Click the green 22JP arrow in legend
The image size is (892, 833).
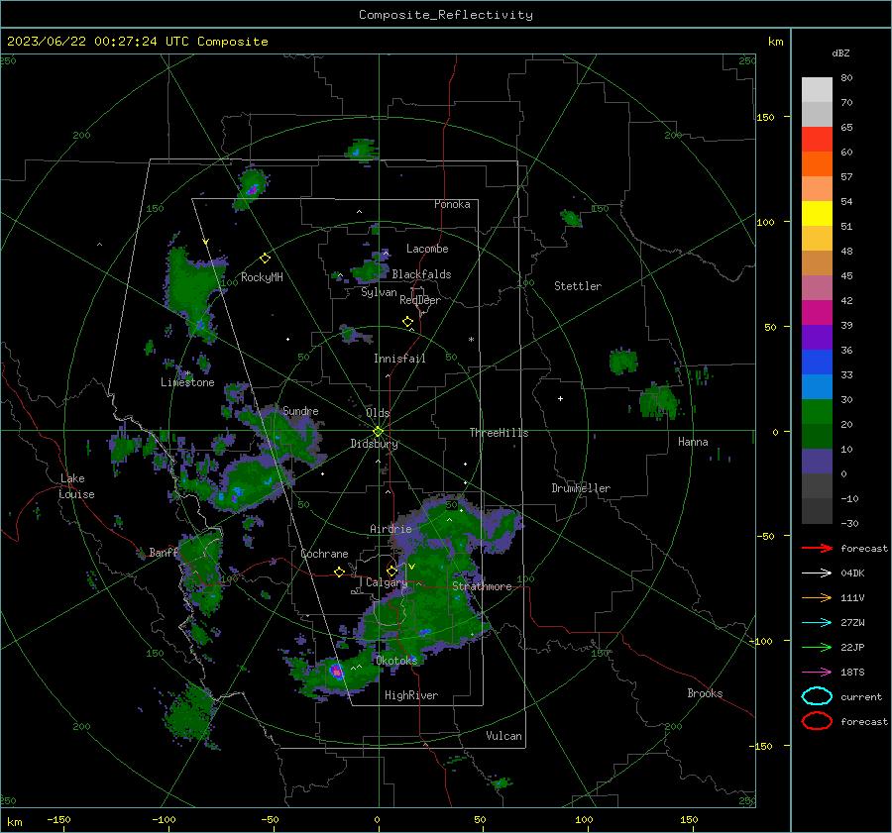(x=817, y=647)
